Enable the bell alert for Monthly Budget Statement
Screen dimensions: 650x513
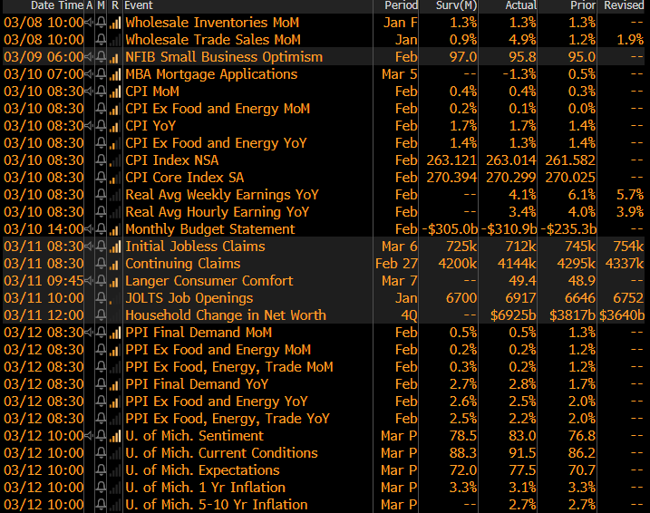[x=102, y=229]
